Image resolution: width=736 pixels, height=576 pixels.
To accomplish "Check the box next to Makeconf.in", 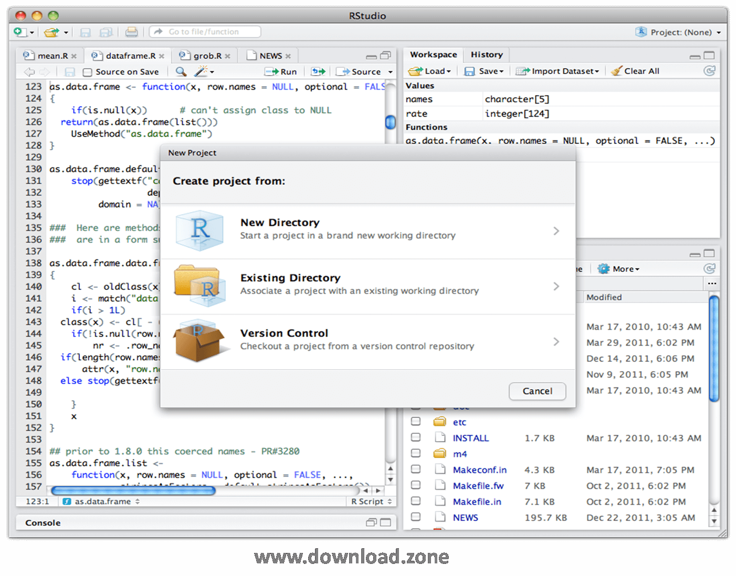I will [x=416, y=469].
